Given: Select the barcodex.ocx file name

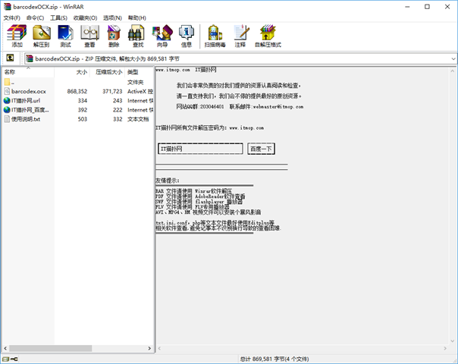Looking at the screenshot, I should coord(29,92).
